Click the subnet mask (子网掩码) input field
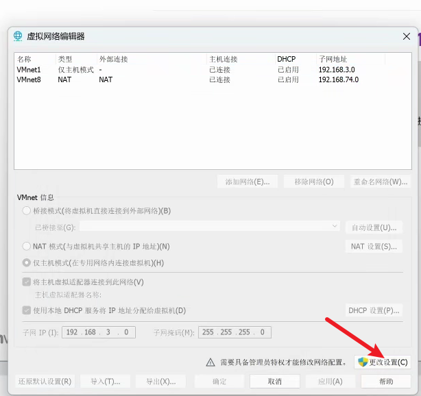421x396 pixels. coord(234,332)
